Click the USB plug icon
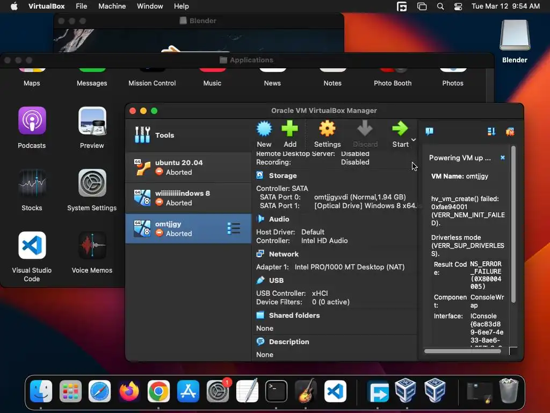The image size is (550, 413). [260, 280]
